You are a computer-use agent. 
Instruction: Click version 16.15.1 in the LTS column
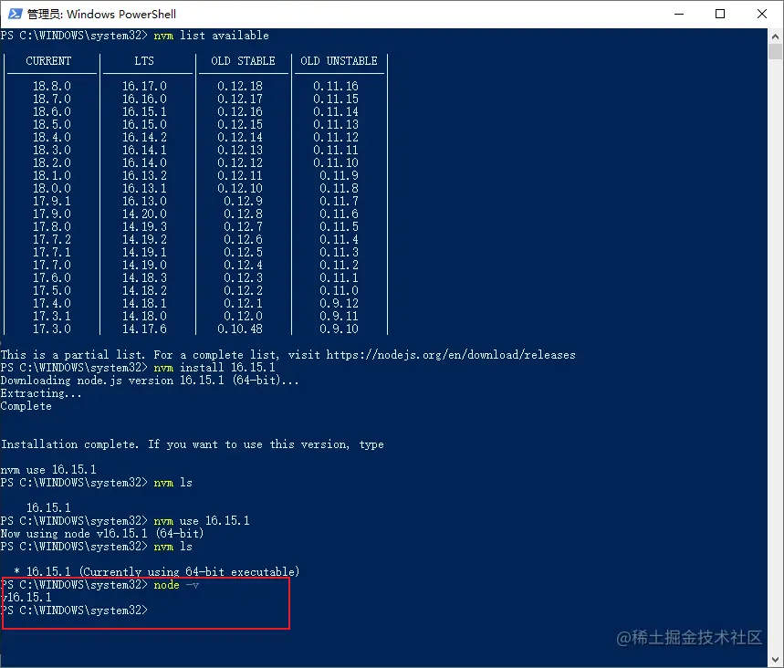coord(144,111)
